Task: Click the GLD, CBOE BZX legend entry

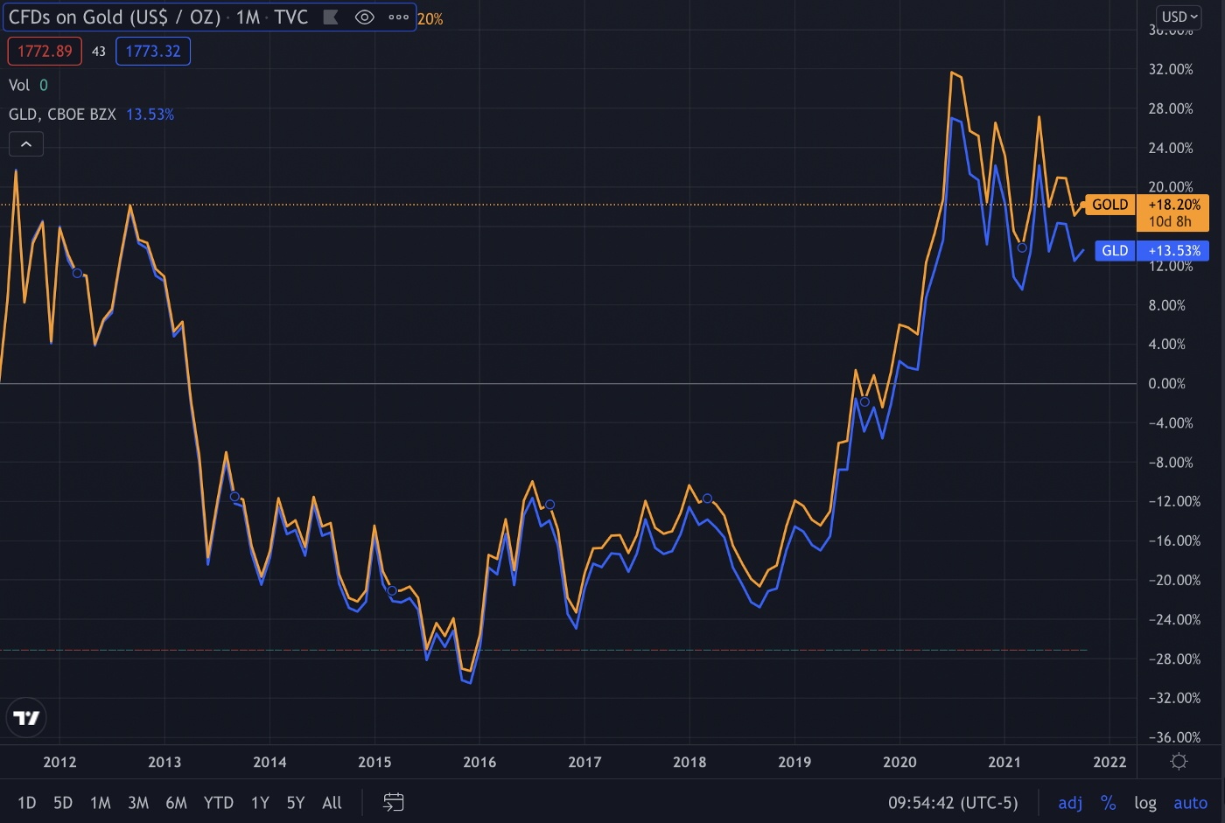Action: (62, 115)
